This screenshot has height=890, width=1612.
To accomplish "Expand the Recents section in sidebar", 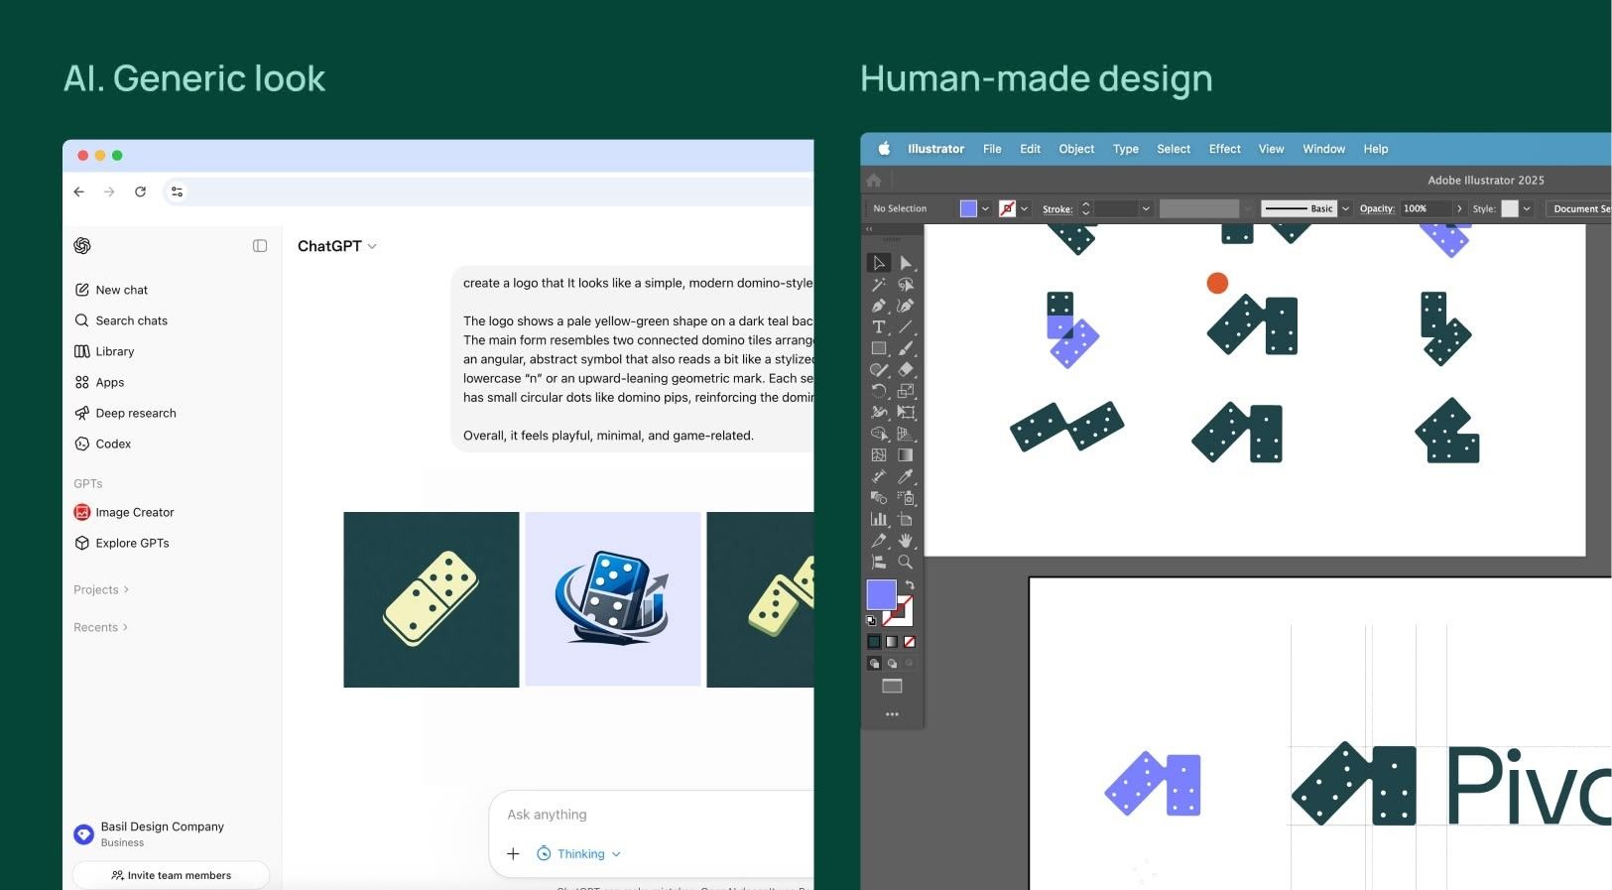I will click(101, 628).
